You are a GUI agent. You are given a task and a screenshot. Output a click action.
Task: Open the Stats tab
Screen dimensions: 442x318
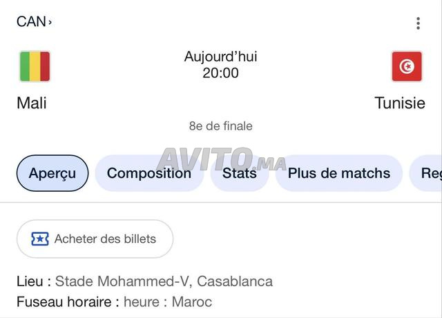[239, 173]
